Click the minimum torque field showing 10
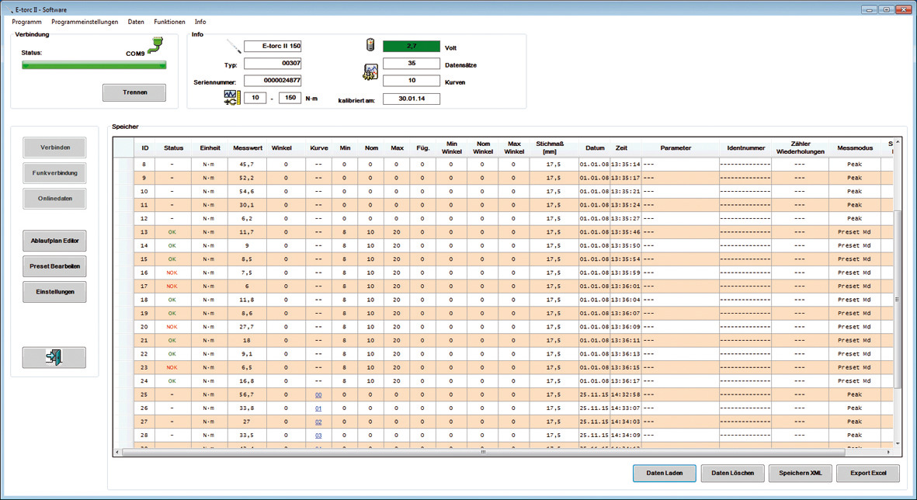 tap(255, 98)
